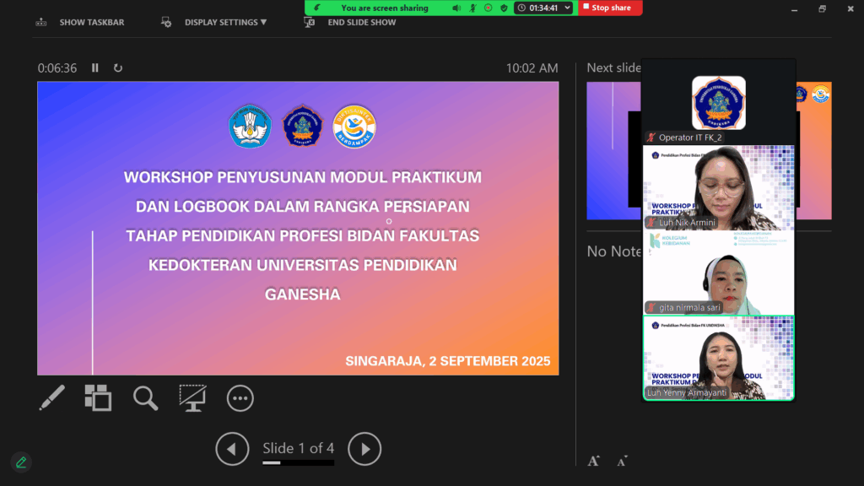Pause the presentation timer
Screen dimensions: 864x486
coord(94,67)
